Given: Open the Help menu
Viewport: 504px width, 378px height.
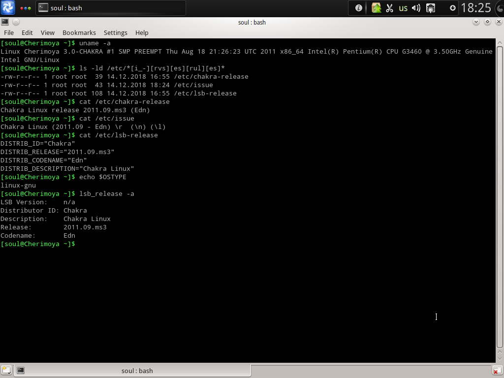Looking at the screenshot, I should pyautogui.click(x=142, y=33).
